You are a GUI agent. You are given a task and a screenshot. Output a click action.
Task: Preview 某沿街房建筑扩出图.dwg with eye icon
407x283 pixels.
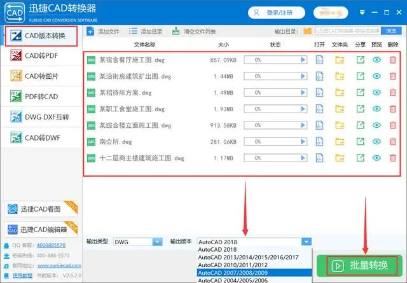[376, 76]
